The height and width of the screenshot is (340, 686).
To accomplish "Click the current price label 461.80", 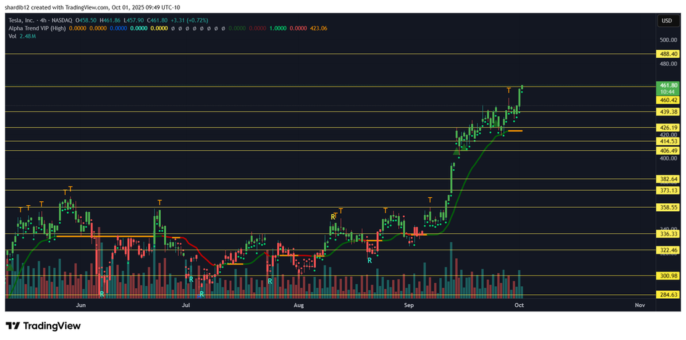I will tap(668, 86).
